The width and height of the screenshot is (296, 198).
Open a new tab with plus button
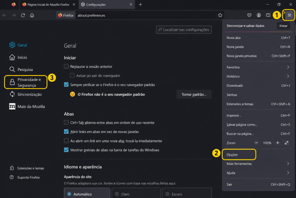(140, 5)
